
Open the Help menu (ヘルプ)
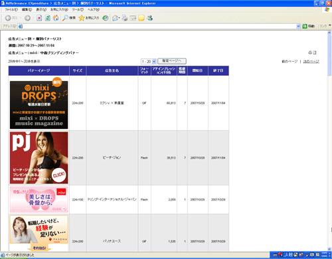pyautogui.click(x=93, y=9)
